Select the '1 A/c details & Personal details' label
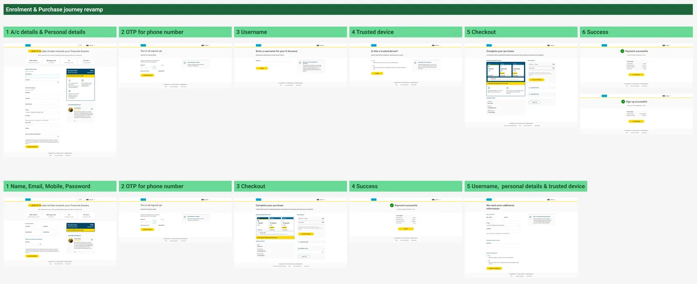 click(46, 32)
